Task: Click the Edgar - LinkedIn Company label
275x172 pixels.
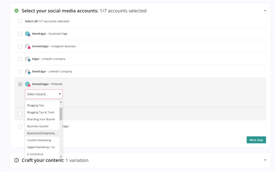Action: 49,59
